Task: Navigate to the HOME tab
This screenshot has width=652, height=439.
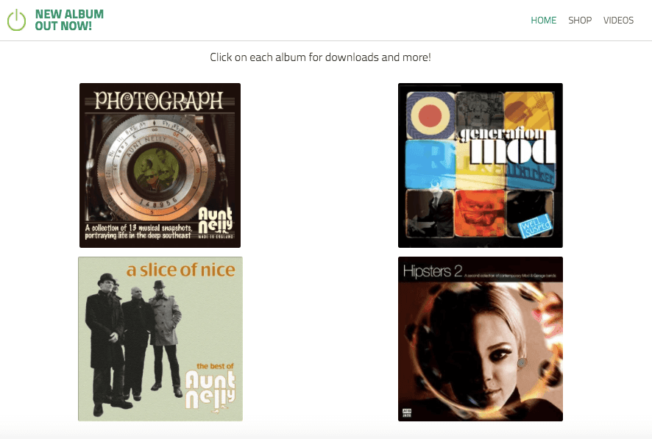Action: pyautogui.click(x=543, y=21)
